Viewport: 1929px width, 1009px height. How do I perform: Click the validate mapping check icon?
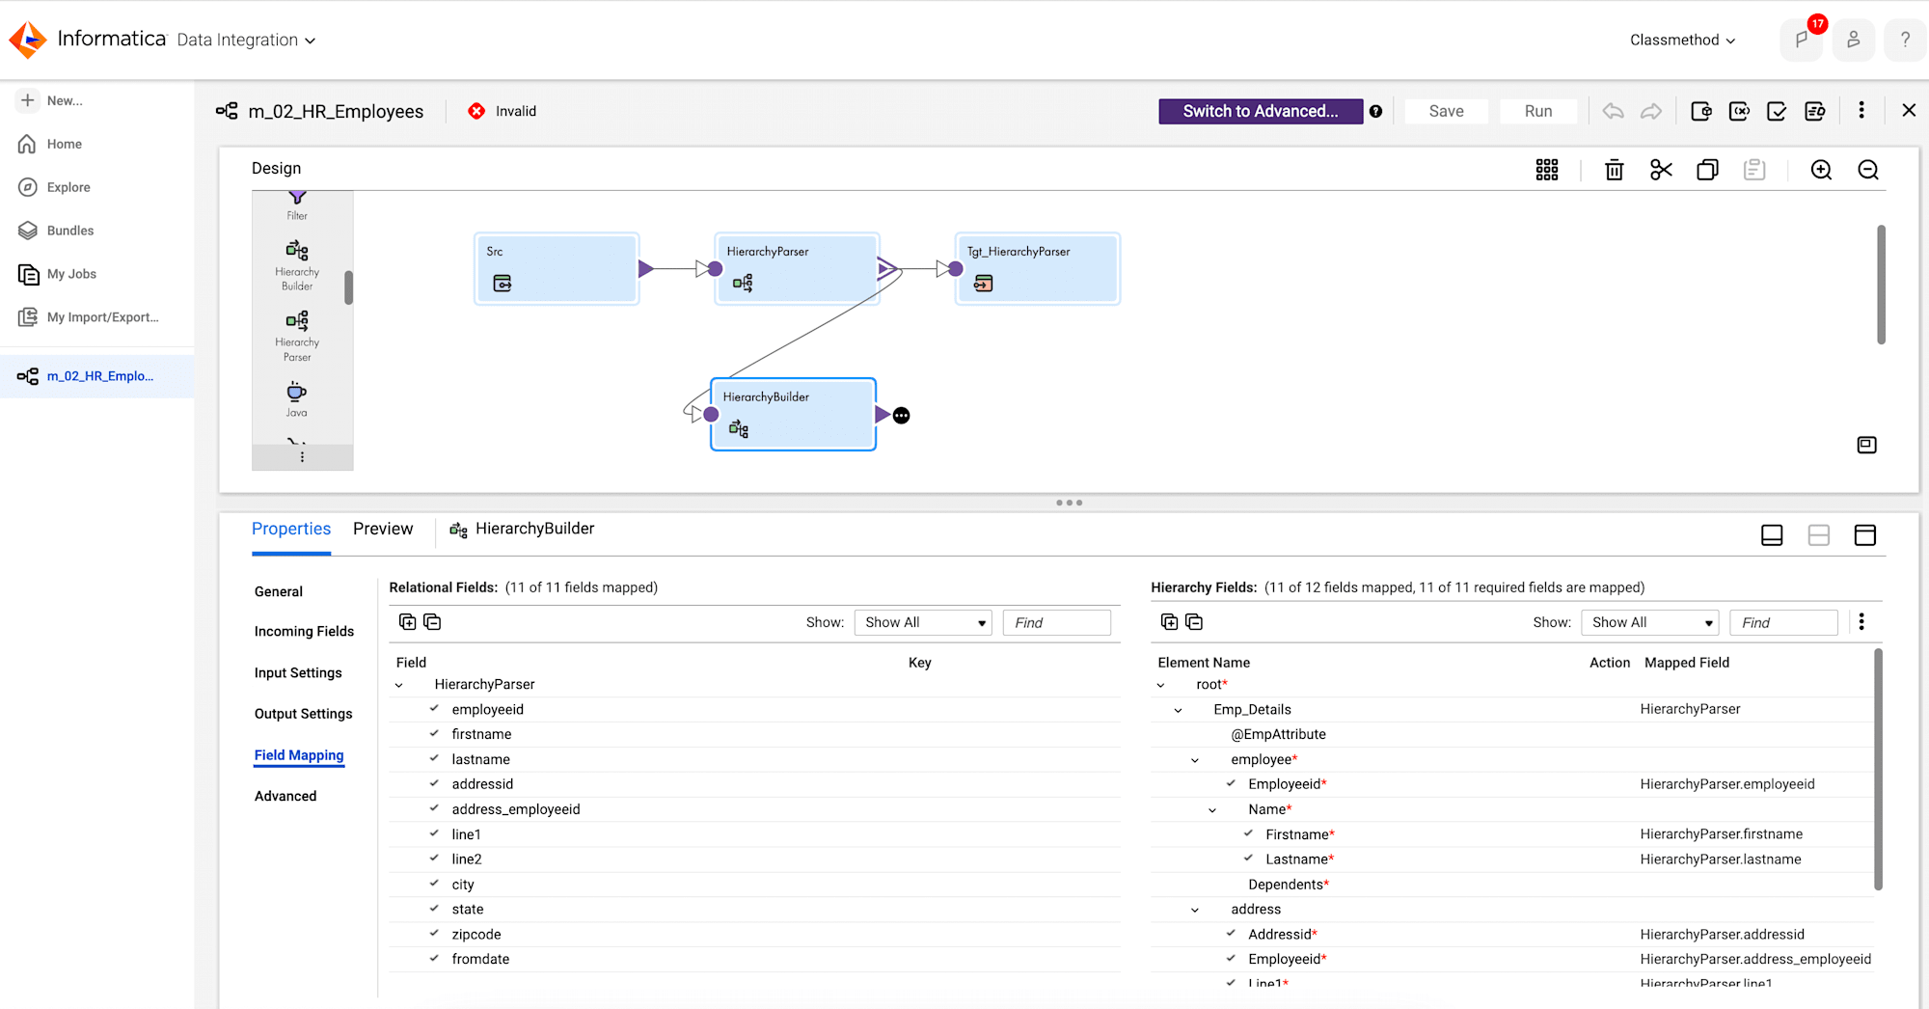pyautogui.click(x=1777, y=111)
